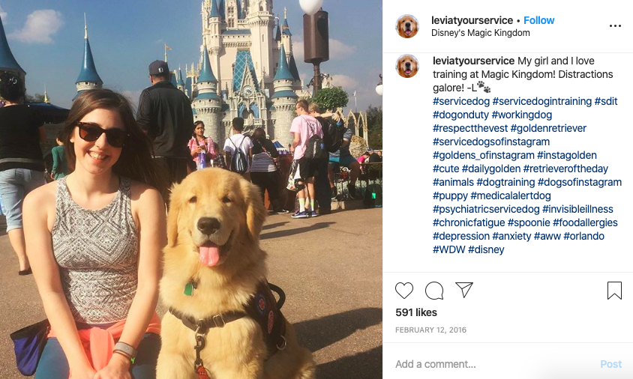View the 591 likes list
The height and width of the screenshot is (379, 633).
pos(416,312)
